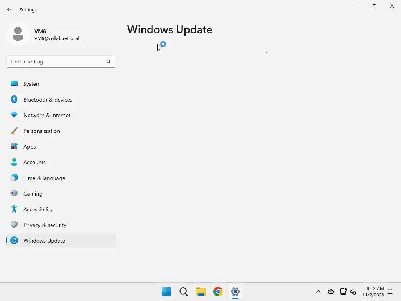Viewport: 401px width, 301px height.
Task: Open Time & language settings
Action: pos(61,178)
